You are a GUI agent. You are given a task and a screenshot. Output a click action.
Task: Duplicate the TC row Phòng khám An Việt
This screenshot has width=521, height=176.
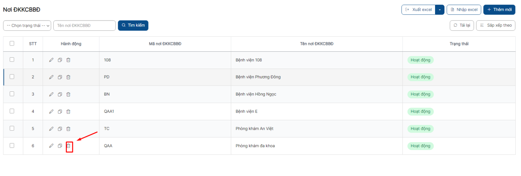pyautogui.click(x=60, y=129)
